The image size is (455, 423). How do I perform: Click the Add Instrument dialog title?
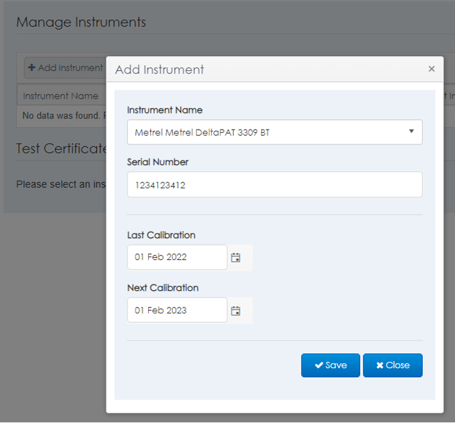[159, 70]
